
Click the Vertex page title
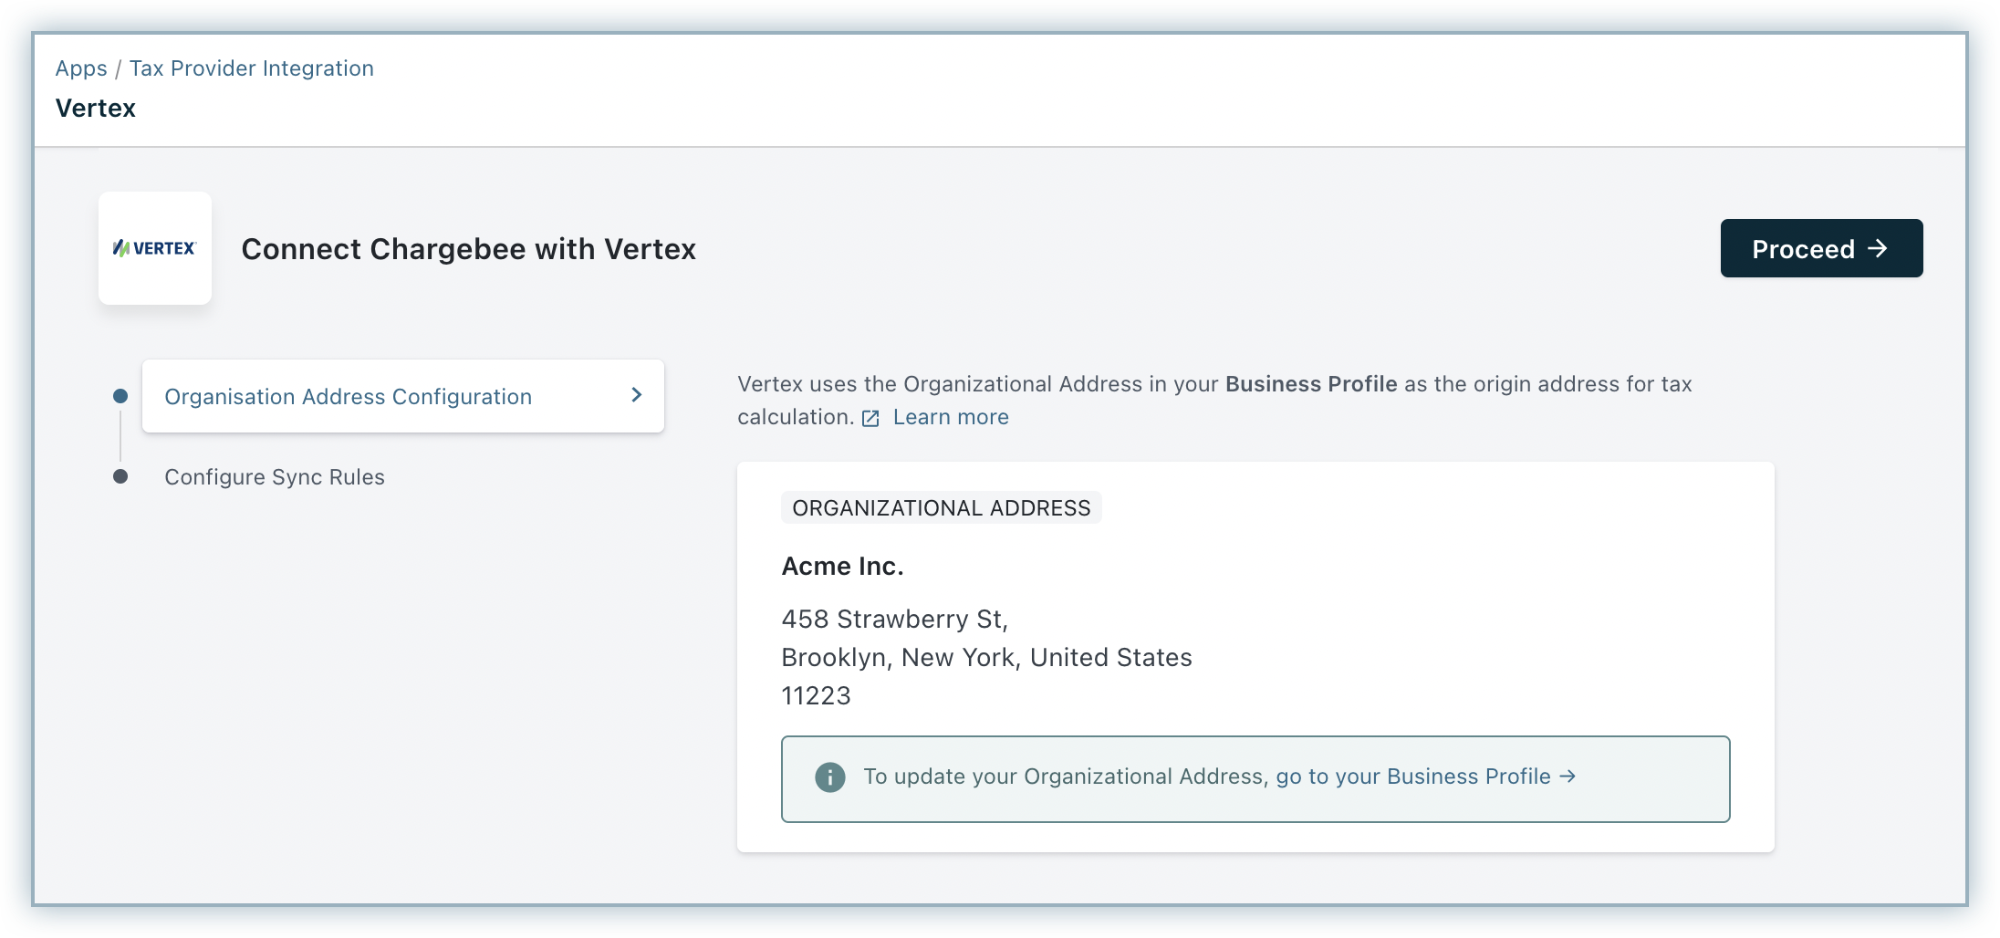(x=96, y=109)
